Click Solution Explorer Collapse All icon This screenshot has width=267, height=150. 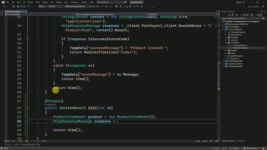click(x=244, y=15)
